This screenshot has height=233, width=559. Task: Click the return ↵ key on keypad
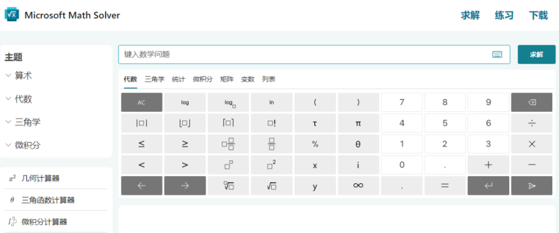click(x=488, y=186)
